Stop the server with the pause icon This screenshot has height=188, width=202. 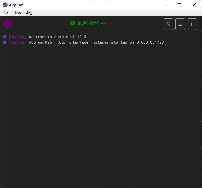coord(192,24)
